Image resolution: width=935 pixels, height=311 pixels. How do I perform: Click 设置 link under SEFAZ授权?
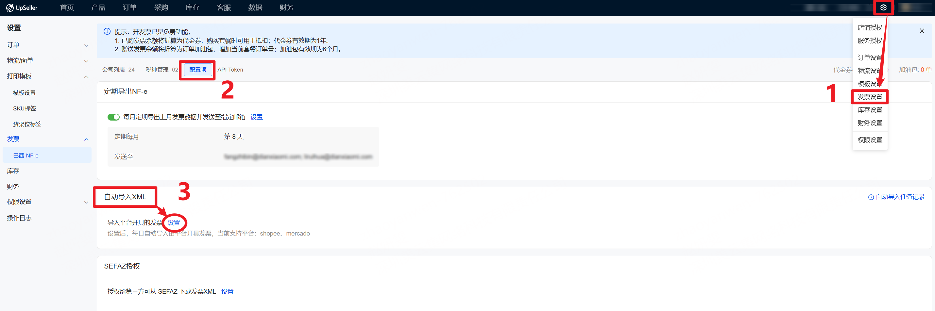point(227,291)
